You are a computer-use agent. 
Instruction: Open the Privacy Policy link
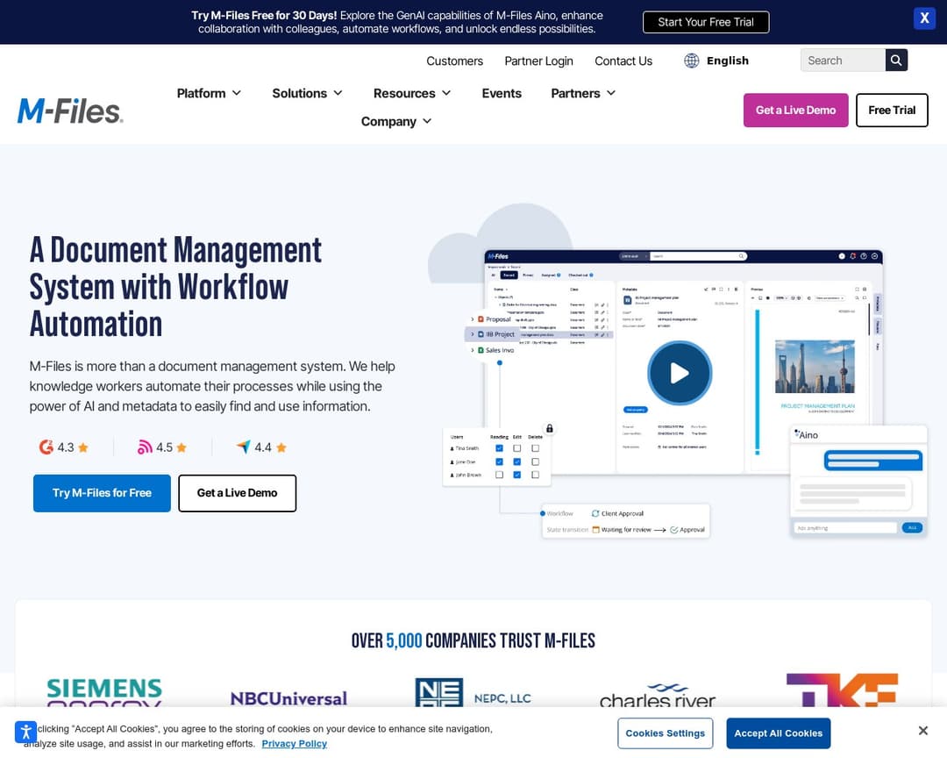[x=294, y=743]
